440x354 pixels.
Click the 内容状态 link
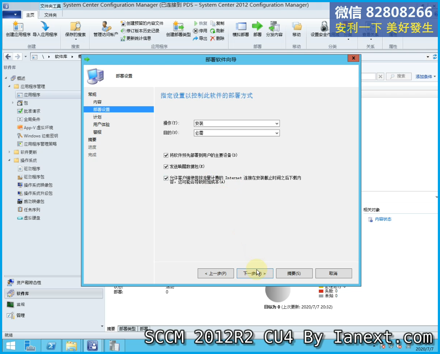point(383,219)
